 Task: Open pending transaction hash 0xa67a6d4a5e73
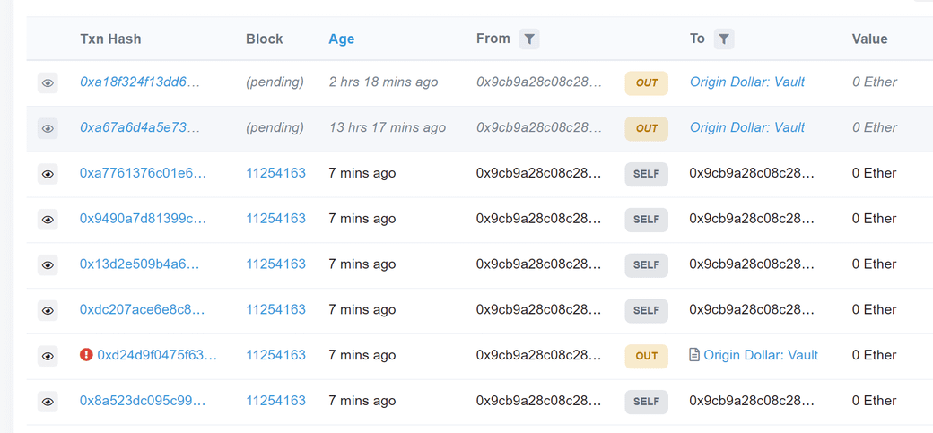tap(139, 127)
